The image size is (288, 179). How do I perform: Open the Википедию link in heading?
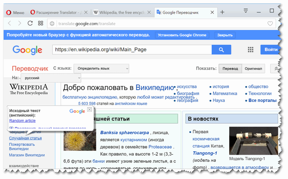[155, 88]
